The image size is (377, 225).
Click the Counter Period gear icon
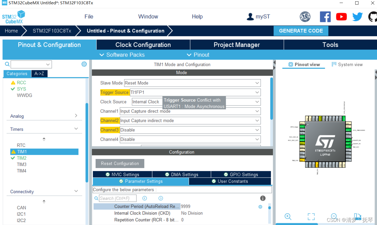[260, 207]
